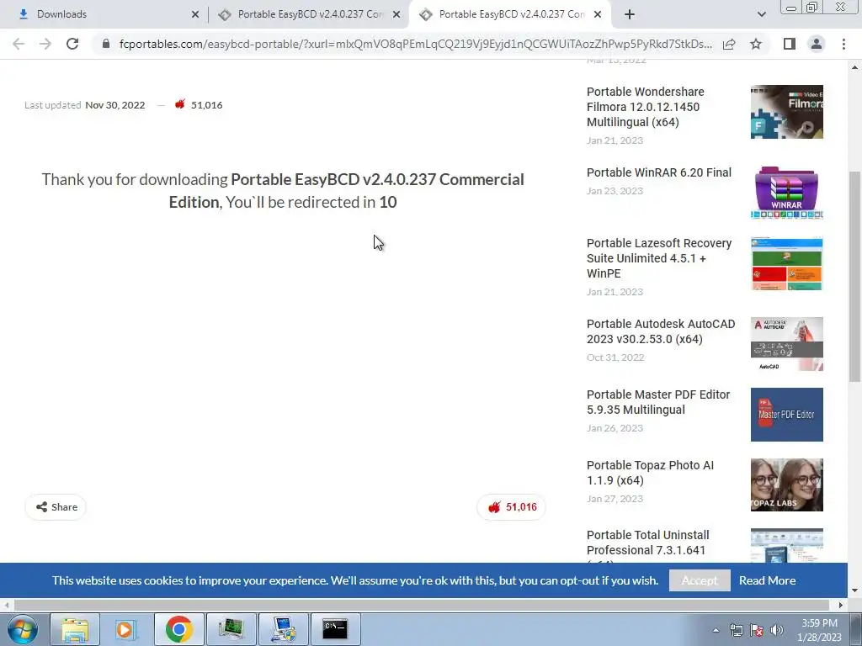The image size is (862, 646).
Task: Click the vertical page scrollbar thumb
Action: (x=854, y=276)
